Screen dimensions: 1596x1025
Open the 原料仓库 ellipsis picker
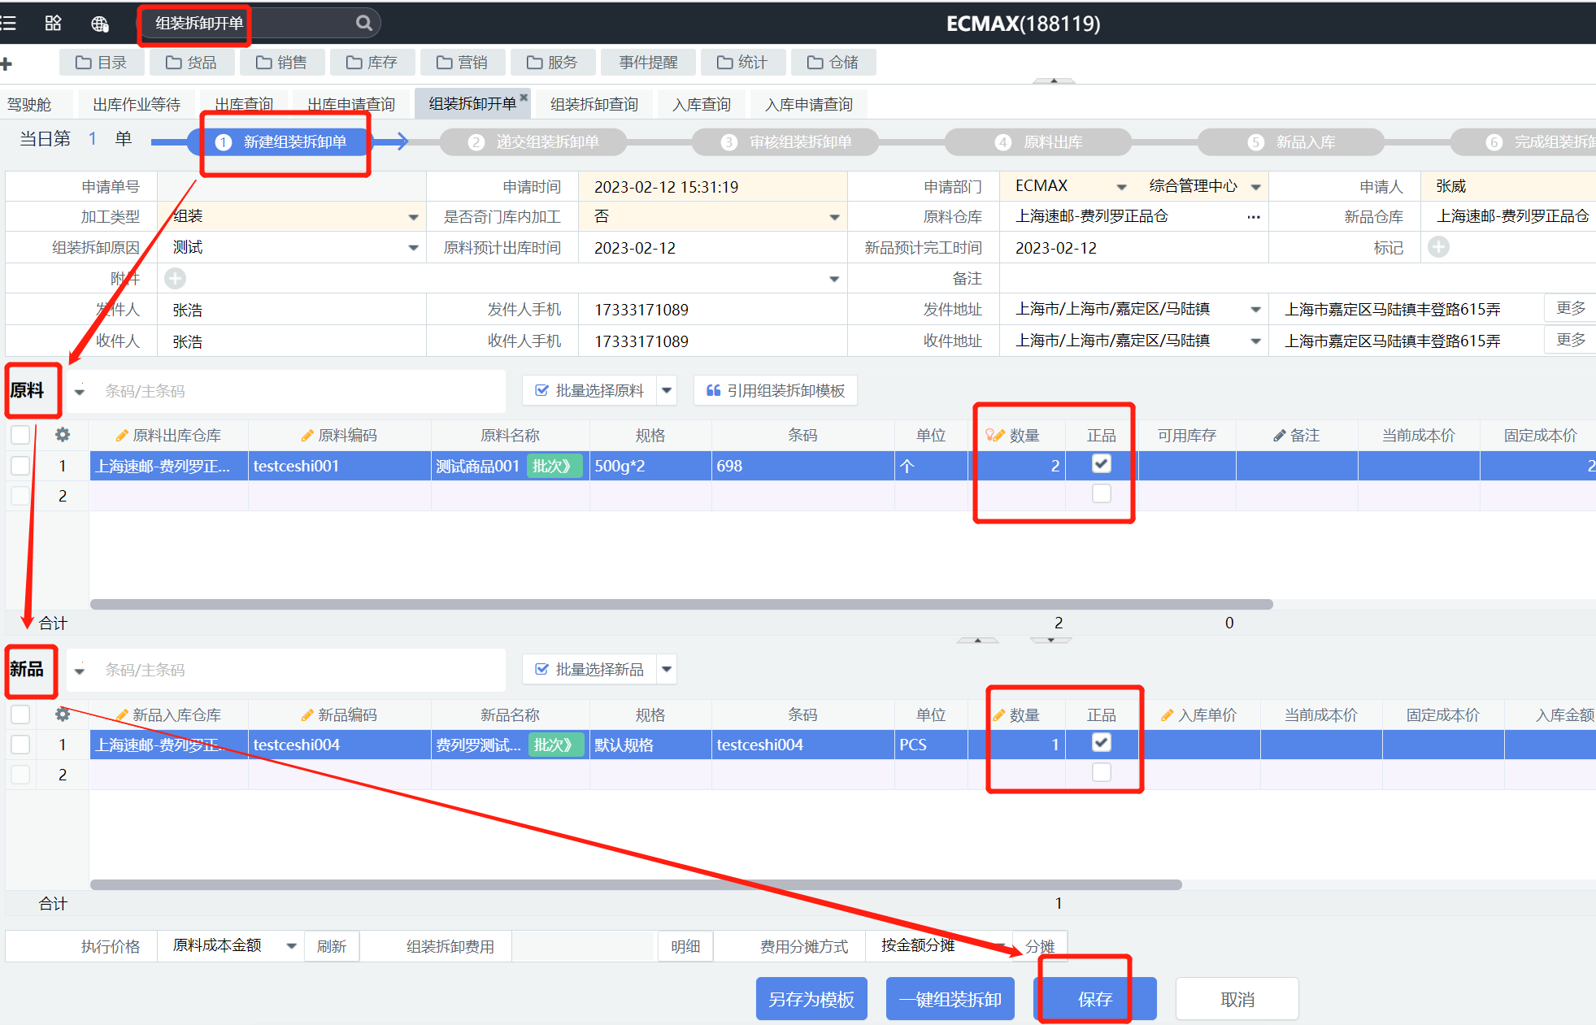tap(1254, 217)
